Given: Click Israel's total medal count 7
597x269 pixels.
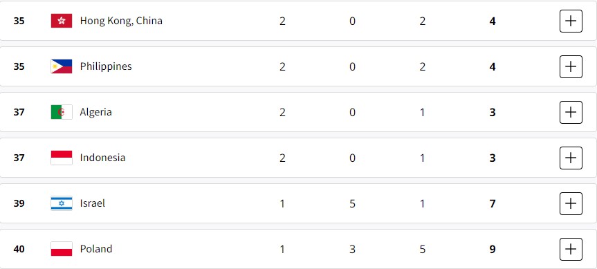Looking at the screenshot, I should (493, 203).
